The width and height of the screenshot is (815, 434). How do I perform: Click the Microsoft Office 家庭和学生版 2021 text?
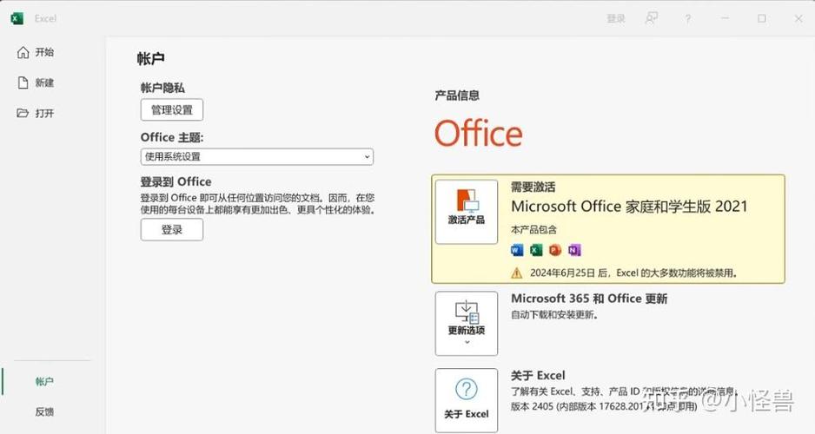(x=629, y=207)
